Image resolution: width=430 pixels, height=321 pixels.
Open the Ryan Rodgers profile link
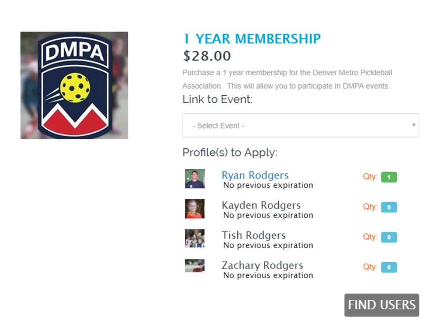pyautogui.click(x=255, y=175)
